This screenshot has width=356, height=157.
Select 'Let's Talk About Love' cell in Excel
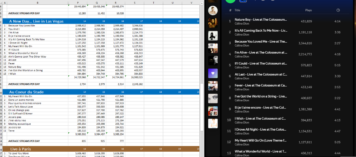(x=37, y=106)
